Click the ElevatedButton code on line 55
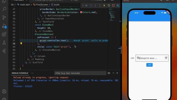Image resolution: width=177 pixels, height=100 pixels. coord(44,34)
